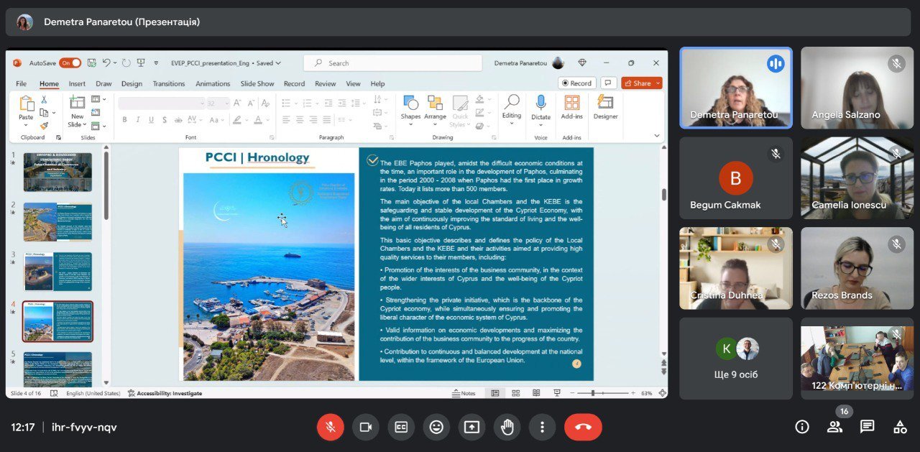
Task: Start presentation from beginning icon in title bar
Action: tap(141, 63)
